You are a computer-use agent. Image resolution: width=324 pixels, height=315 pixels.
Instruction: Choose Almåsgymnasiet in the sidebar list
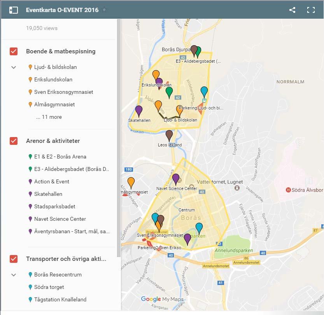(54, 104)
